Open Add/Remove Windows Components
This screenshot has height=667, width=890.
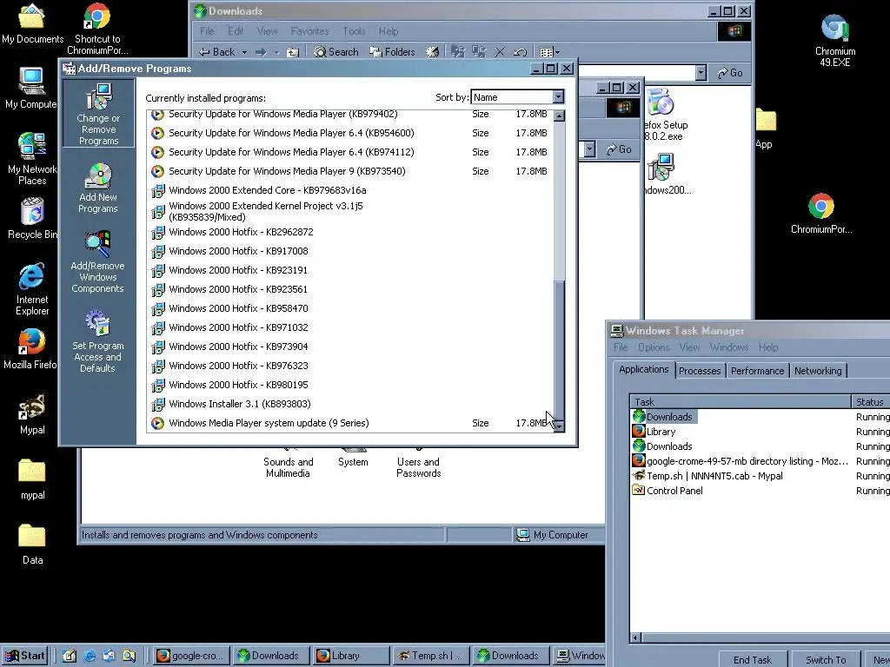pos(97,262)
